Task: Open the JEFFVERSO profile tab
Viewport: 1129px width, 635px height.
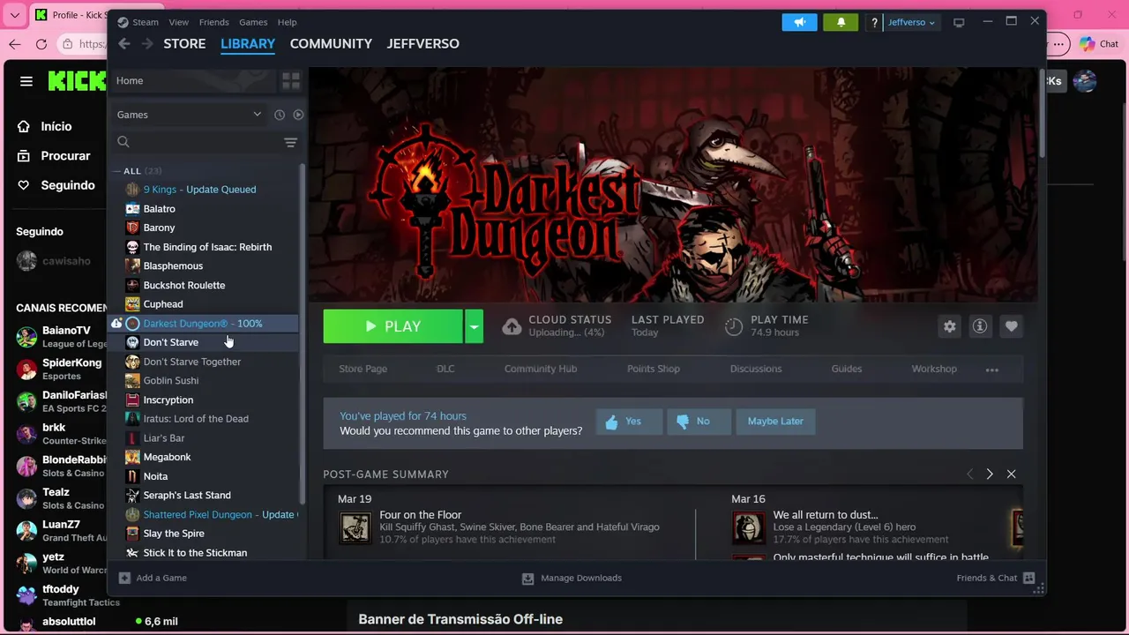Action: pos(422,43)
